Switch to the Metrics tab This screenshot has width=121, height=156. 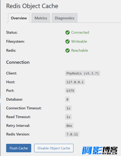(41, 18)
